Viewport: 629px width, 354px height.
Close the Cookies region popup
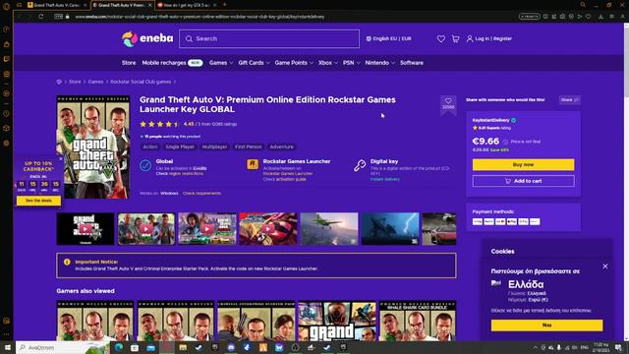[605, 266]
